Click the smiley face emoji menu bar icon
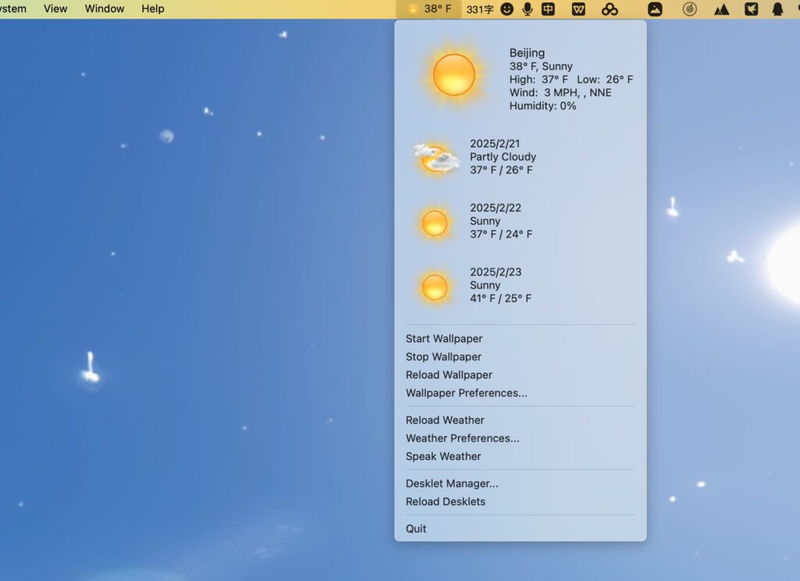 coord(507,9)
